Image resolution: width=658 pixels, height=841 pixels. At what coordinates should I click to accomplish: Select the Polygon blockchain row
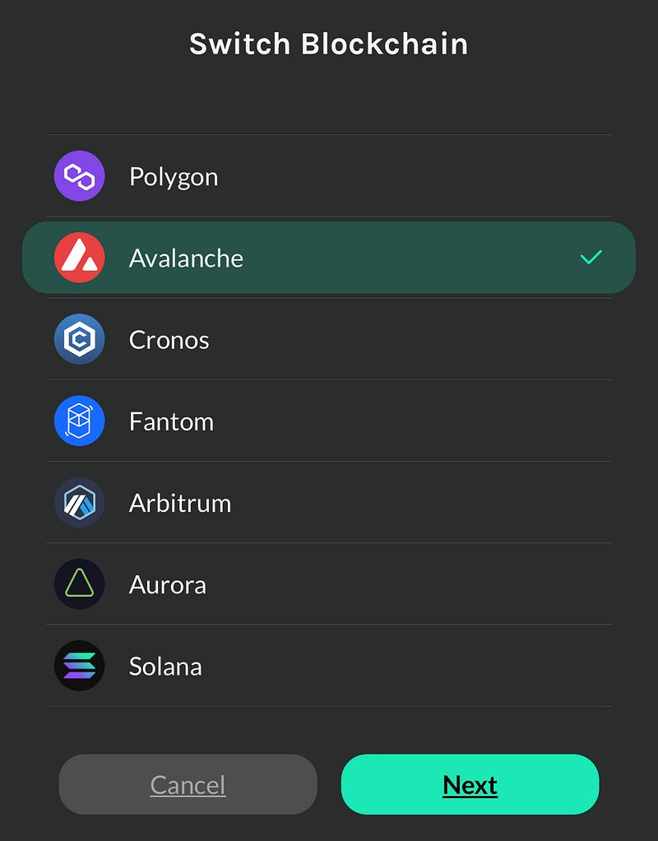tap(329, 176)
